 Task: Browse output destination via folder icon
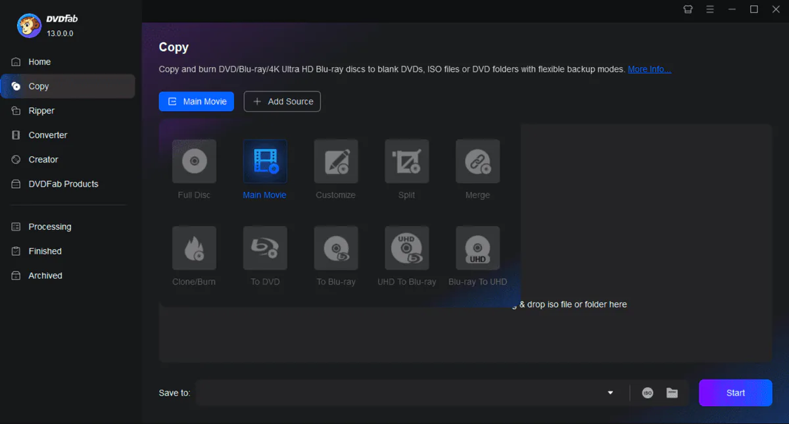tap(672, 392)
